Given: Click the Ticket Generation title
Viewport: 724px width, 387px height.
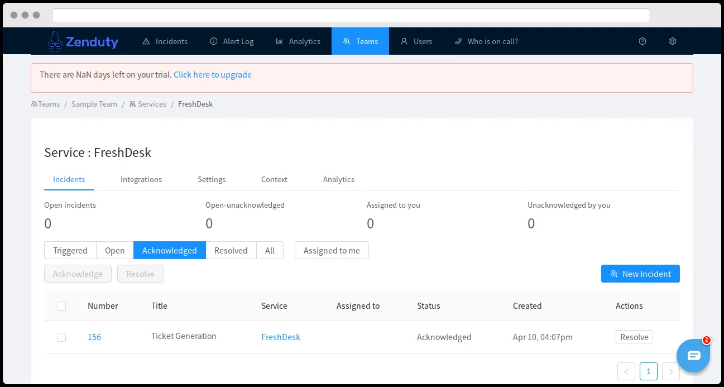Looking at the screenshot, I should point(184,336).
